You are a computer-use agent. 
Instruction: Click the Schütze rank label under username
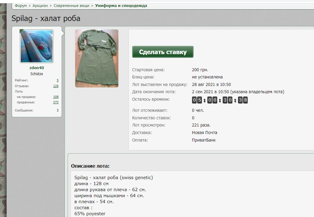coord(37,74)
